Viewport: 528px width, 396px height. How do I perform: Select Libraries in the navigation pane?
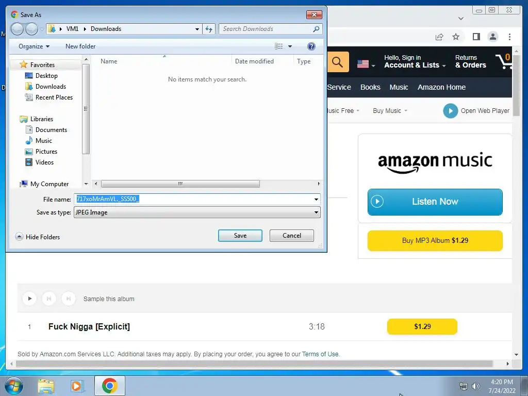[x=41, y=119]
